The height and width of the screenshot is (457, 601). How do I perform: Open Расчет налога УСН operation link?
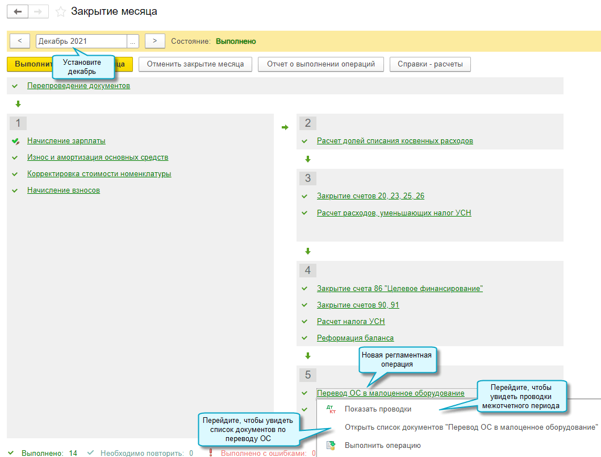[350, 322]
